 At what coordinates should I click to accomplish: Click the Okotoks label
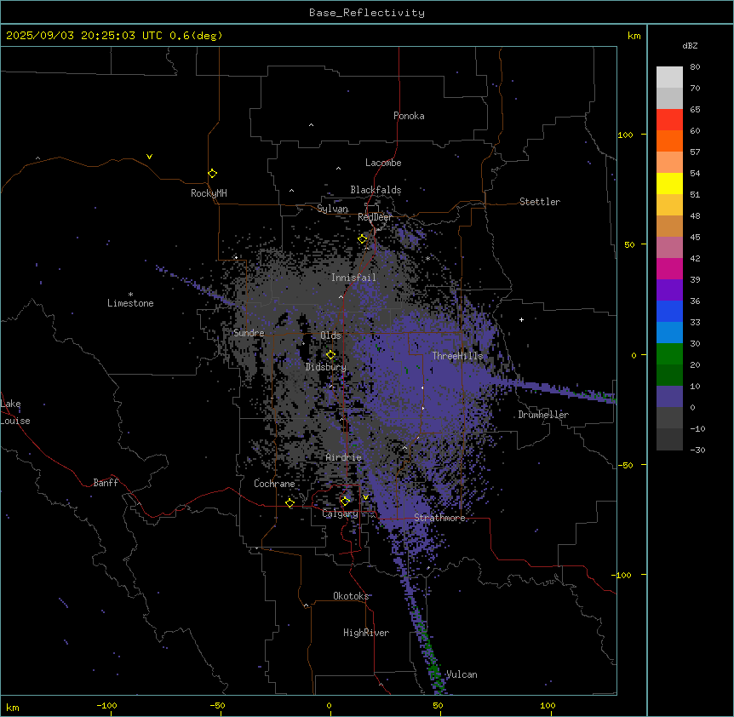[x=351, y=596]
